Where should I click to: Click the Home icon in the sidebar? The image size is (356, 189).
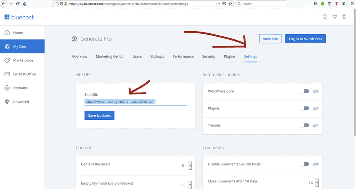click(x=7, y=33)
